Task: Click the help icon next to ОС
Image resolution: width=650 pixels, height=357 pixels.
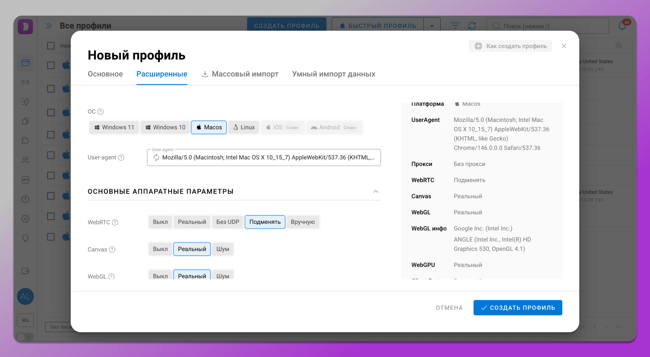Action: pos(101,112)
